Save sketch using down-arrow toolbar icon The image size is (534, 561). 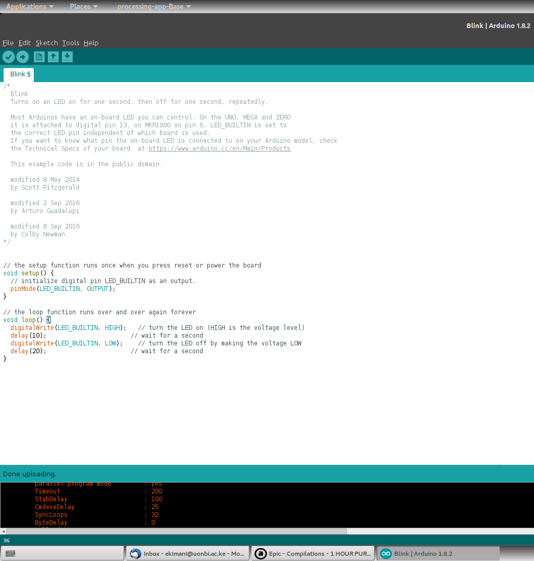67,57
